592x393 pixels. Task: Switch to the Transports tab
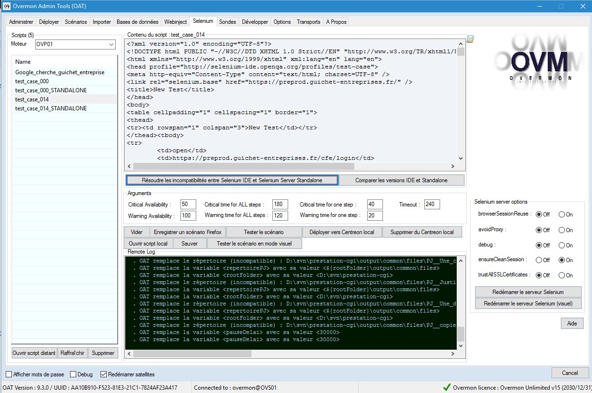click(309, 22)
